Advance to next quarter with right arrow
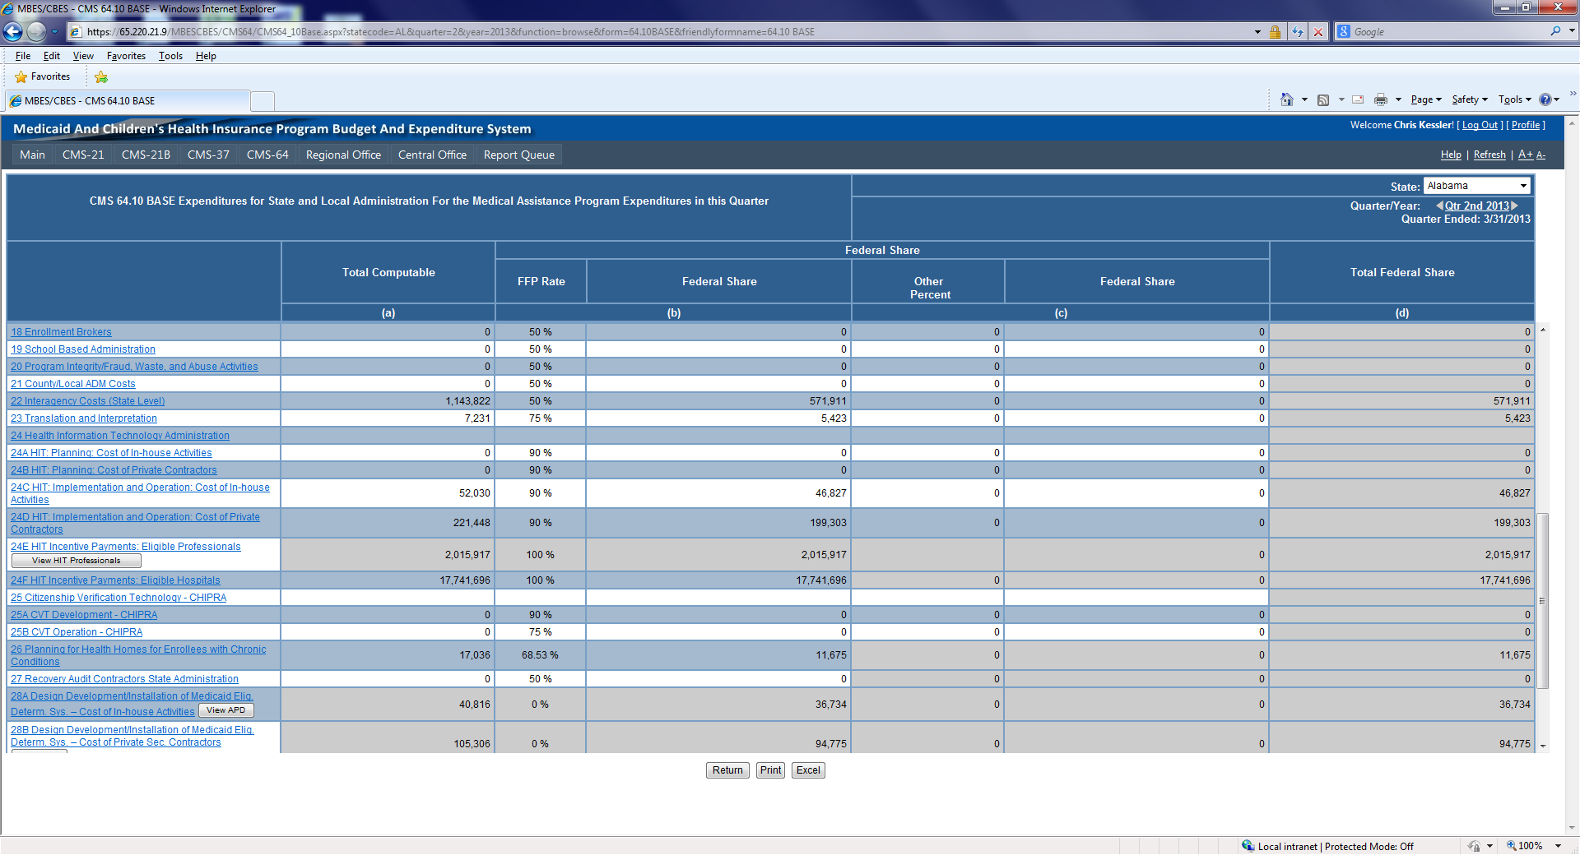Image resolution: width=1580 pixels, height=855 pixels. tap(1515, 206)
